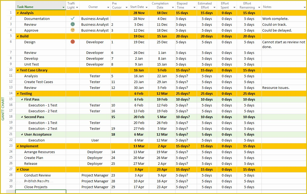
Task: Select row 14 by its row number
Action: pos(11,93)
